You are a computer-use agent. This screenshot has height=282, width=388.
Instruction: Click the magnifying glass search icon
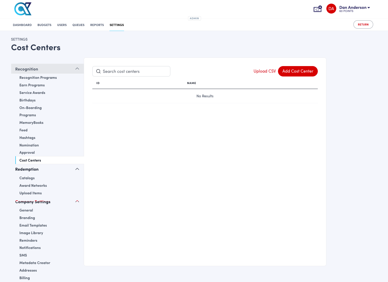click(98, 71)
